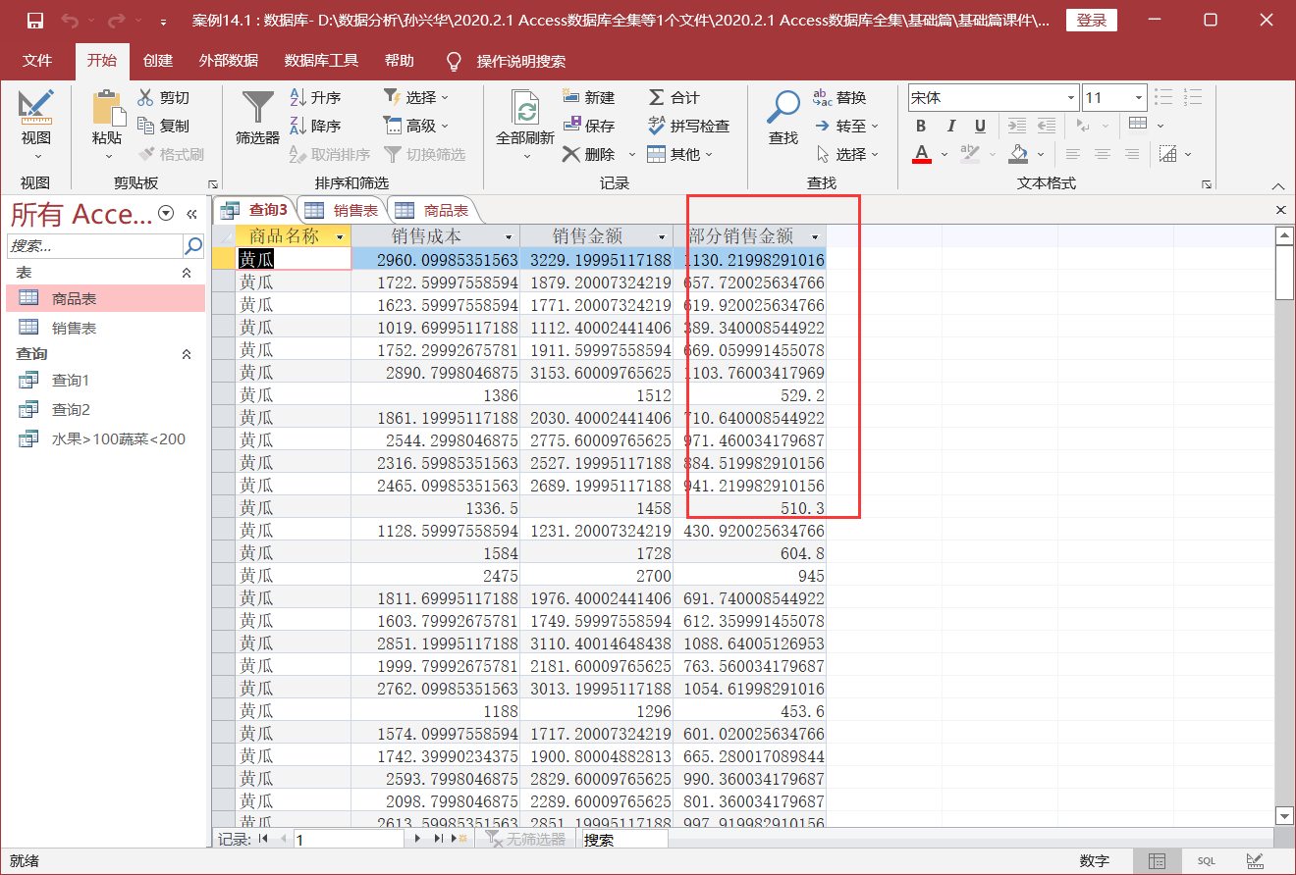Click the record number input field

coord(349,840)
